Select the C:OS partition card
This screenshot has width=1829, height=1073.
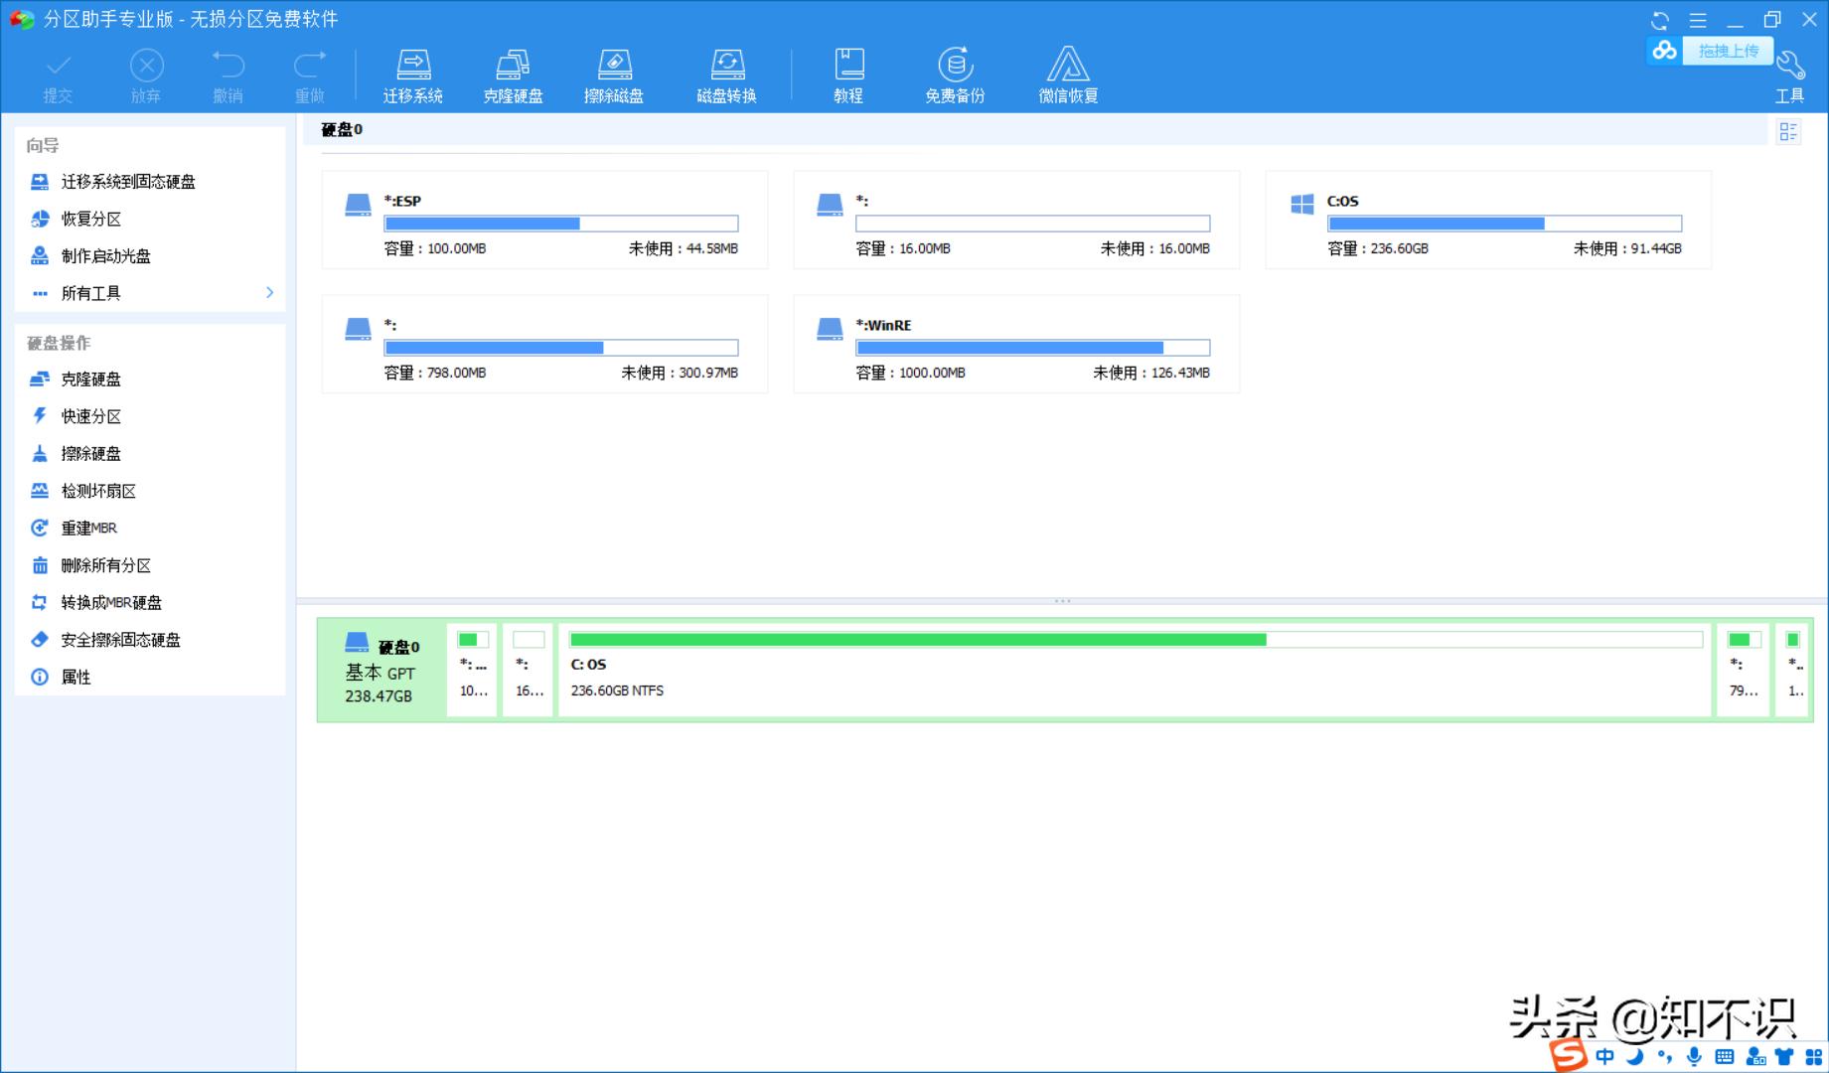pos(1488,220)
